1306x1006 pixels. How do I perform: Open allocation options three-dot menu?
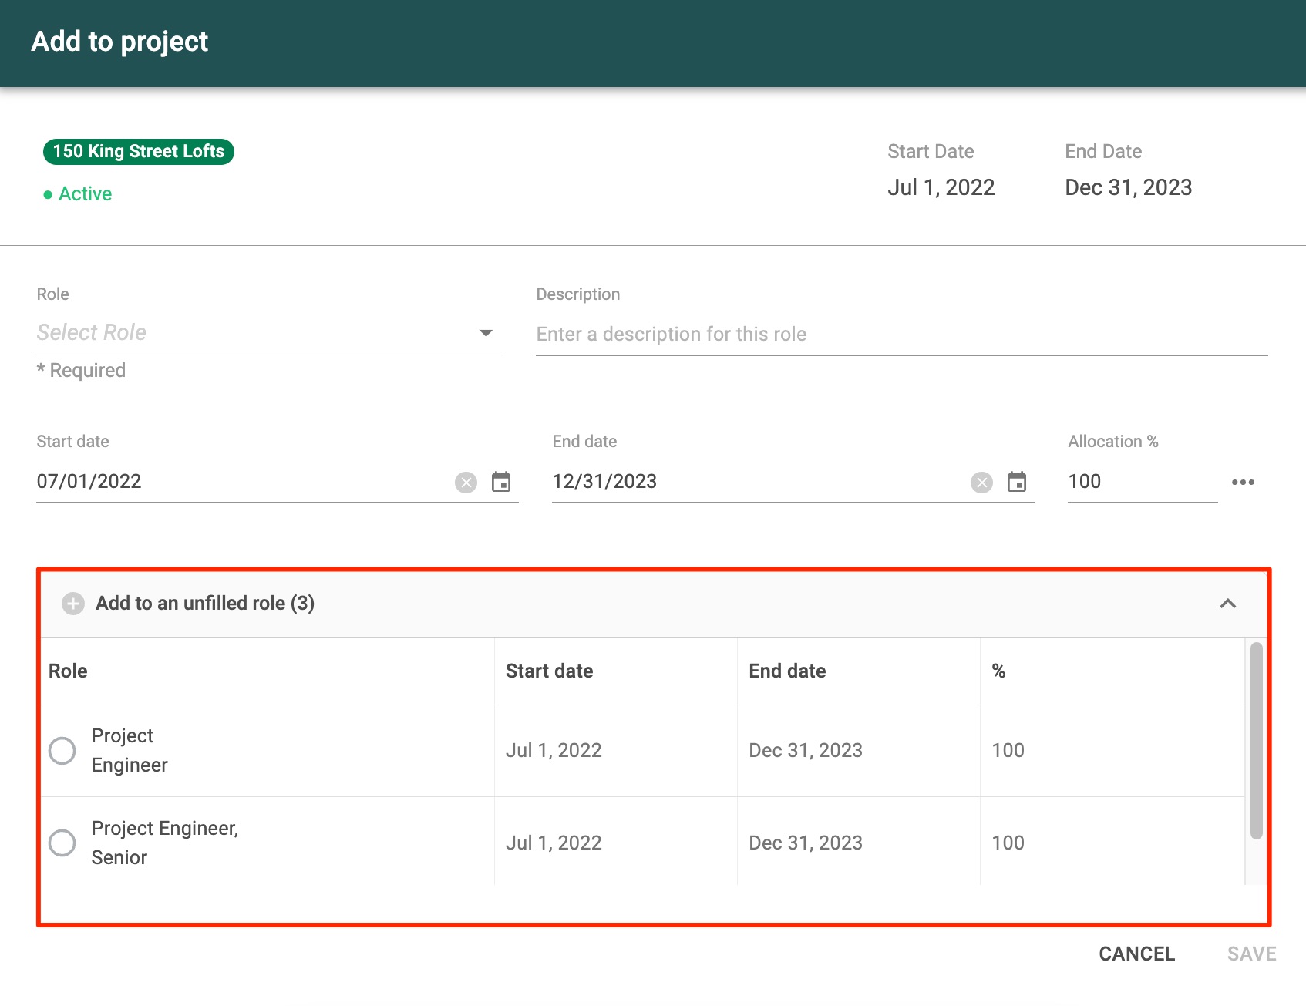pyautogui.click(x=1243, y=482)
